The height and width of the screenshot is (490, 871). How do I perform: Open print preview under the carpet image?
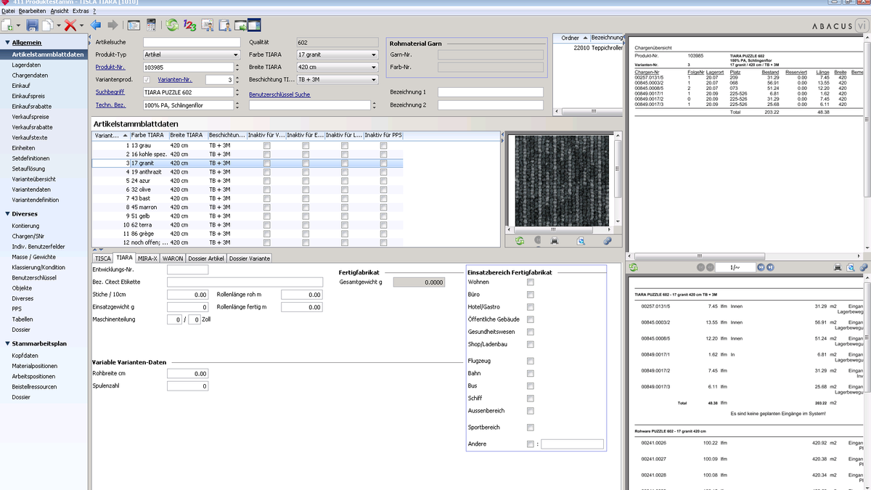click(581, 240)
